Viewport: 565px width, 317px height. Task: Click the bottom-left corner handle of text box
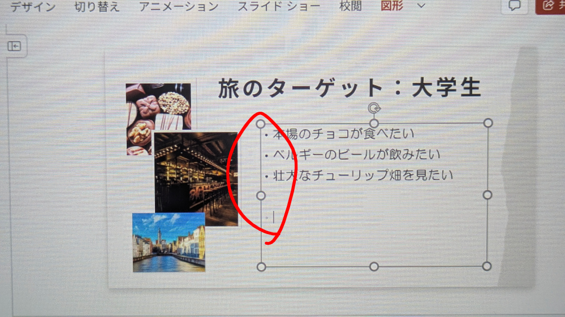tap(261, 267)
